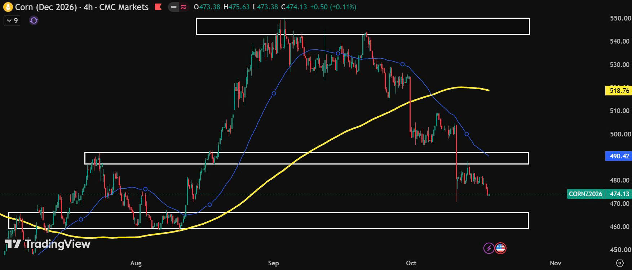Viewport: 632px width, 270px height.
Task: Click the low value L473.38
Action: pos(265,7)
